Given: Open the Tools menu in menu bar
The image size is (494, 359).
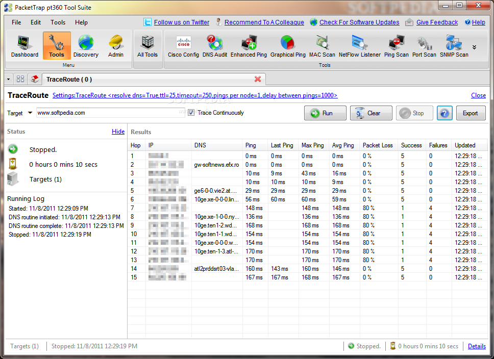Looking at the screenshot, I should coord(58,22).
